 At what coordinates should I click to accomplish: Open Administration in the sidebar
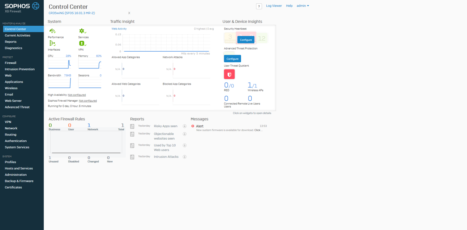16,175
